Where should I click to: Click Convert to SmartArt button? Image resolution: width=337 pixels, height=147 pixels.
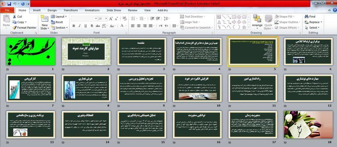pos(196,28)
